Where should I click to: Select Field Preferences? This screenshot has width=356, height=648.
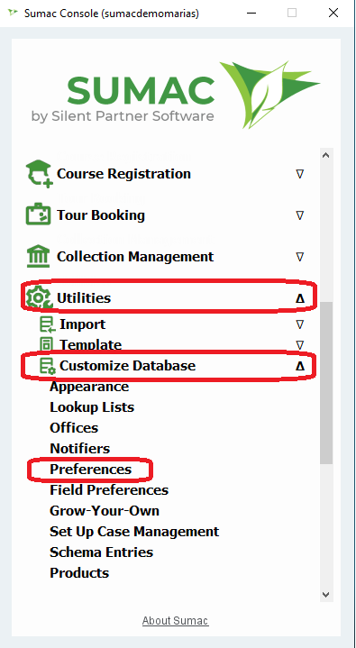coord(109,490)
